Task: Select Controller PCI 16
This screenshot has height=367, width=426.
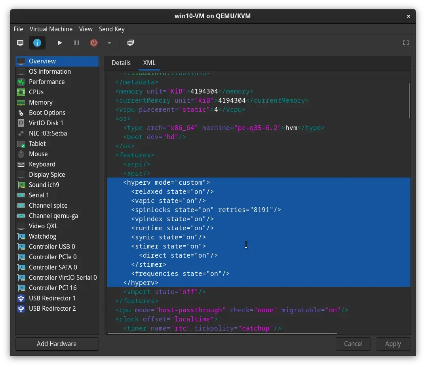Action: click(57, 288)
